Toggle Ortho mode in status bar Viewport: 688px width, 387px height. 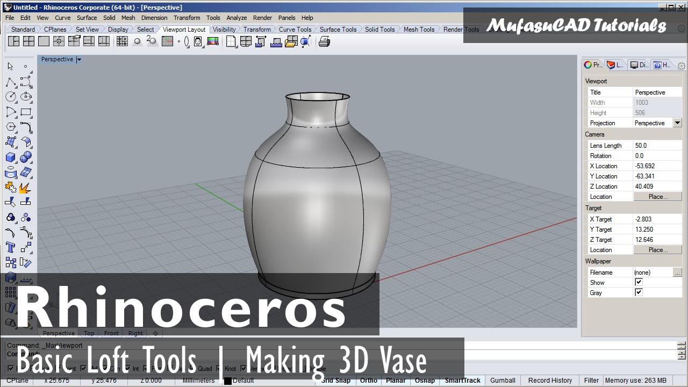coord(369,380)
